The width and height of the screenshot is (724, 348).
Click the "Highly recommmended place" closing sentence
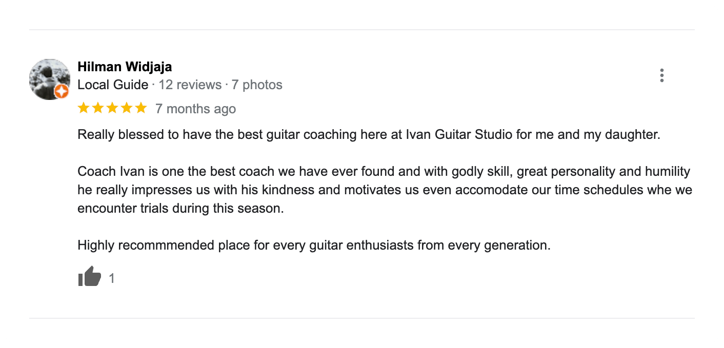coord(314,245)
